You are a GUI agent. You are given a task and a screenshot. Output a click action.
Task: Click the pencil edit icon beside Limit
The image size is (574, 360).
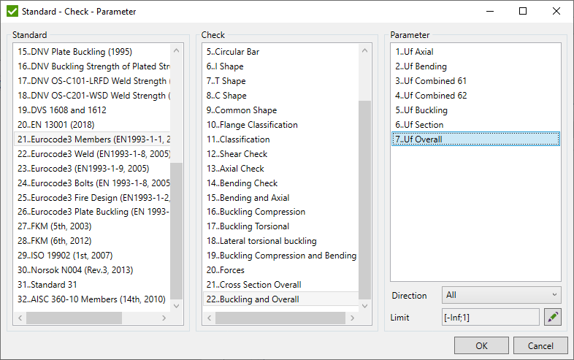553,318
